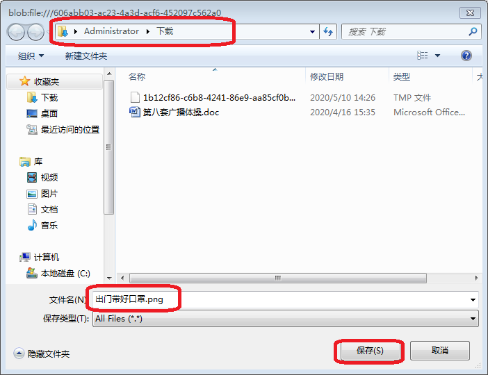The image size is (488, 375).
Task: Click the search magnifier icon
Action: [473, 31]
